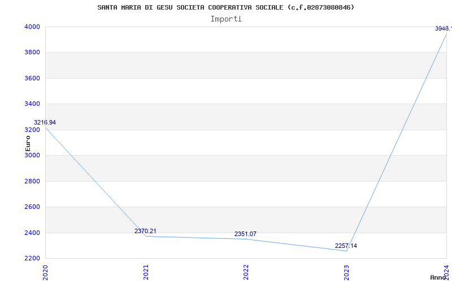Click the 3200 y-axis tick label
Viewport: 452px width, 283px height.
click(32, 130)
